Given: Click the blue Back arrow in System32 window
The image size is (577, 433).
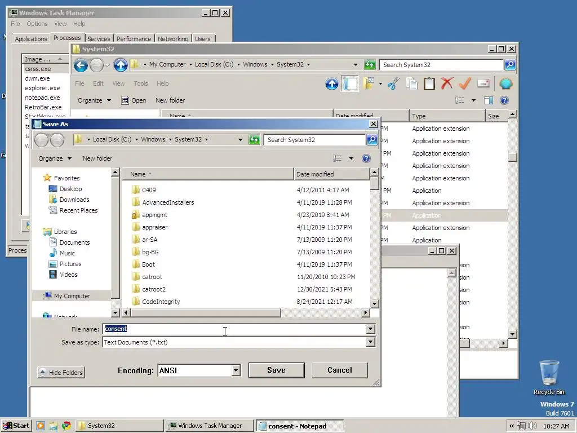Looking at the screenshot, I should point(81,65).
